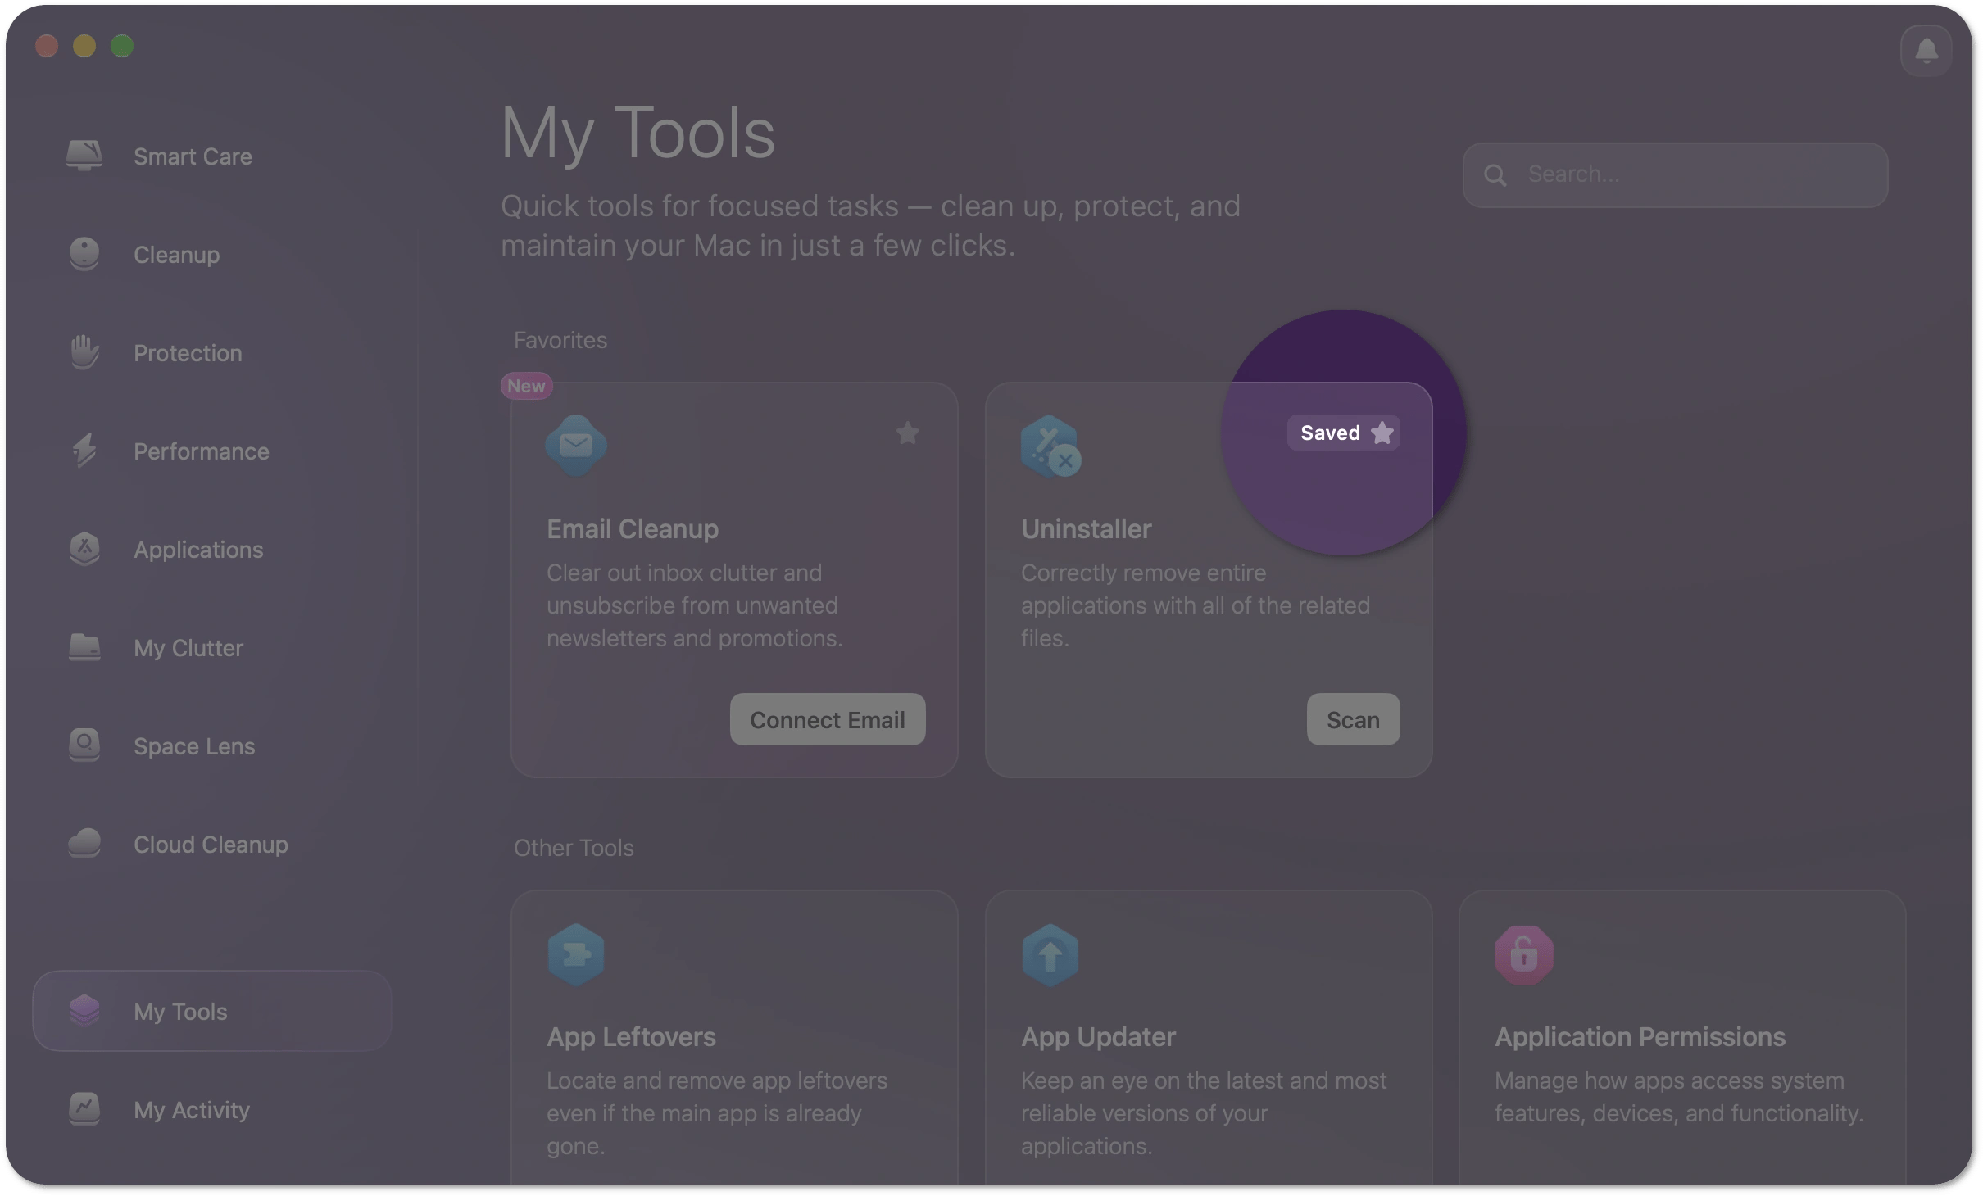Click the Application Permissions lock icon
The height and width of the screenshot is (1196, 1983).
[1524, 955]
